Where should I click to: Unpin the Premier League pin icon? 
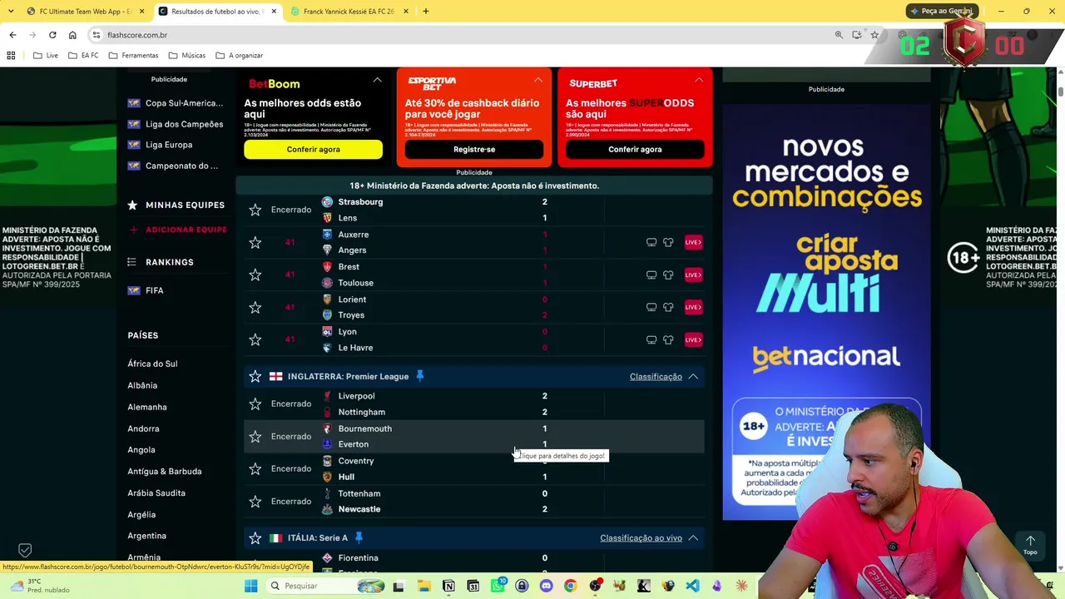pos(420,376)
